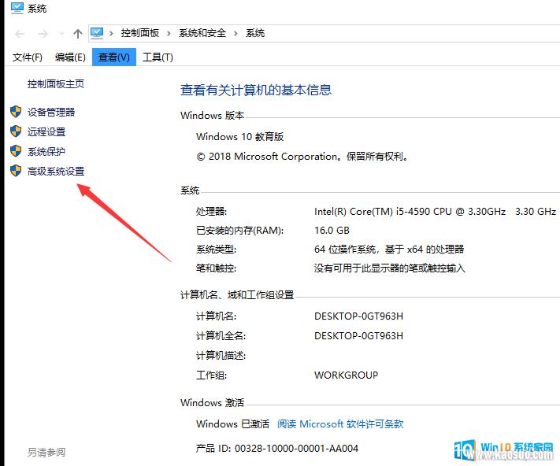The image size is (560, 466).
Task: Open the recent locations dropdown arrow
Action: 61,34
